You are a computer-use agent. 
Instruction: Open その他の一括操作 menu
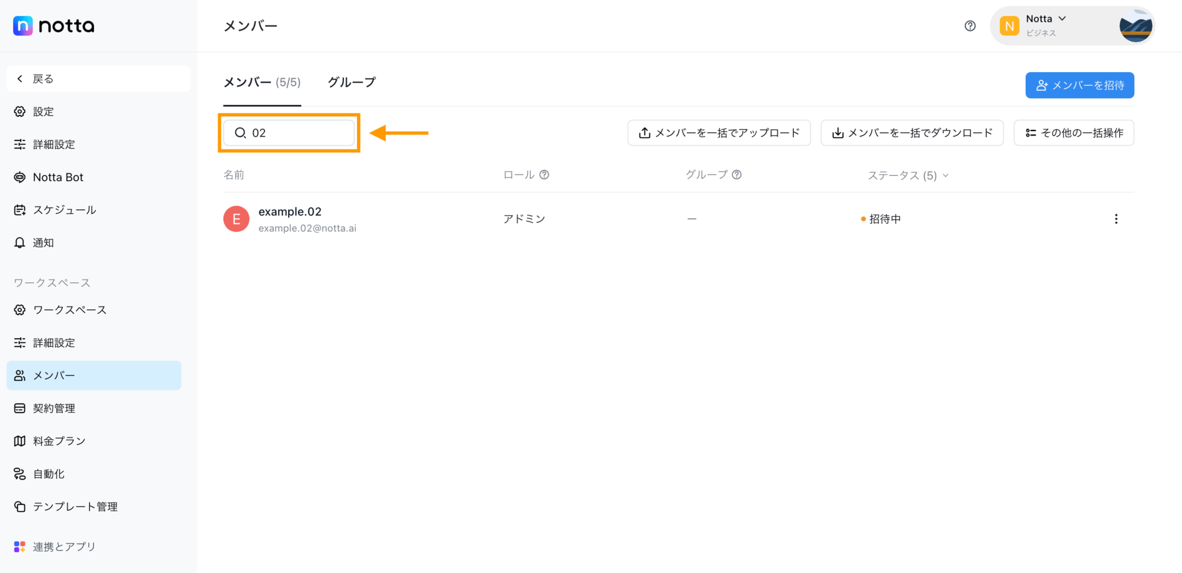point(1074,133)
